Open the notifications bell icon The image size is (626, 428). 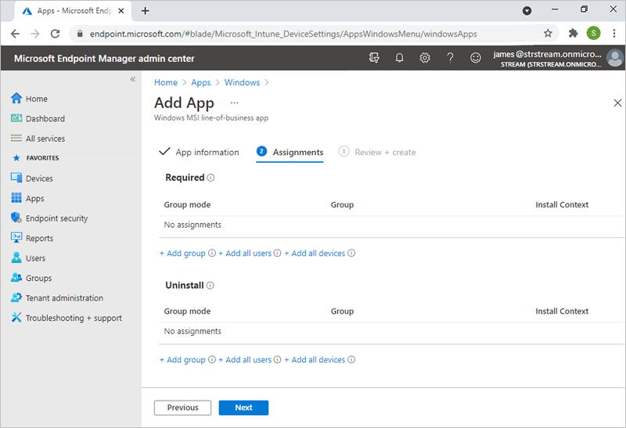[399, 58]
